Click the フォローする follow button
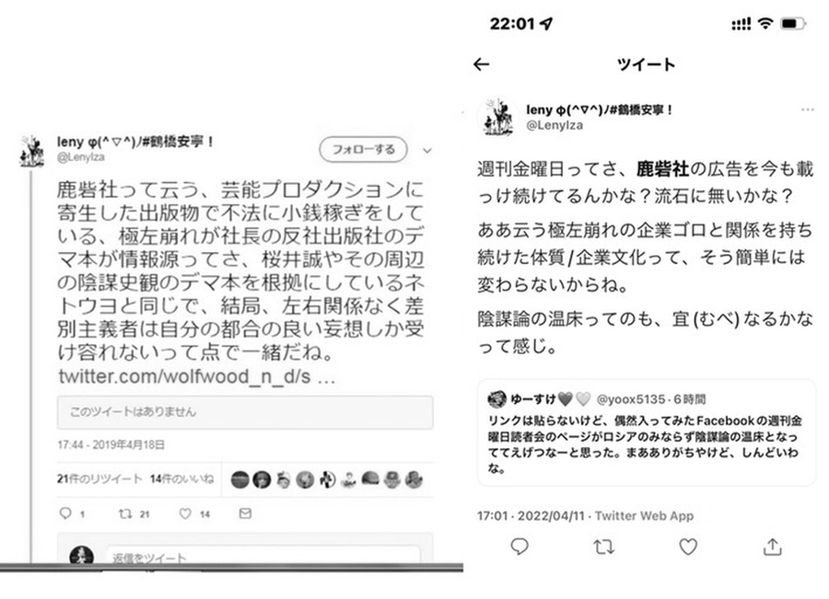The width and height of the screenshot is (829, 599). tap(363, 149)
